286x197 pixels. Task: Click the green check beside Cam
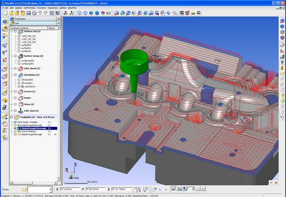(59, 23)
